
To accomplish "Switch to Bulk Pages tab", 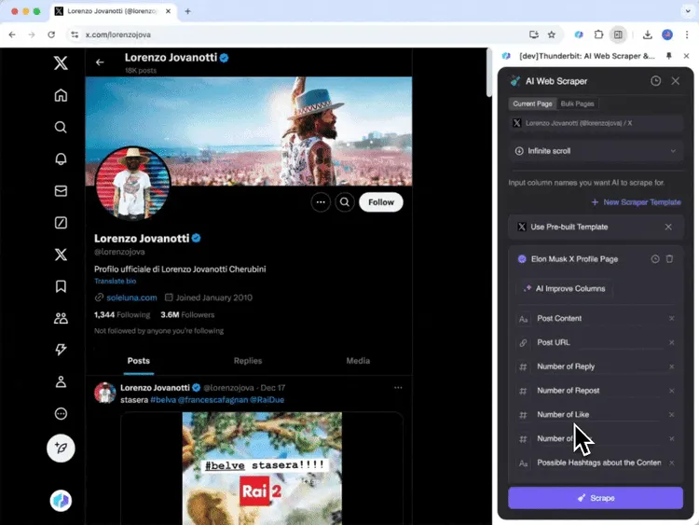I will pos(577,104).
